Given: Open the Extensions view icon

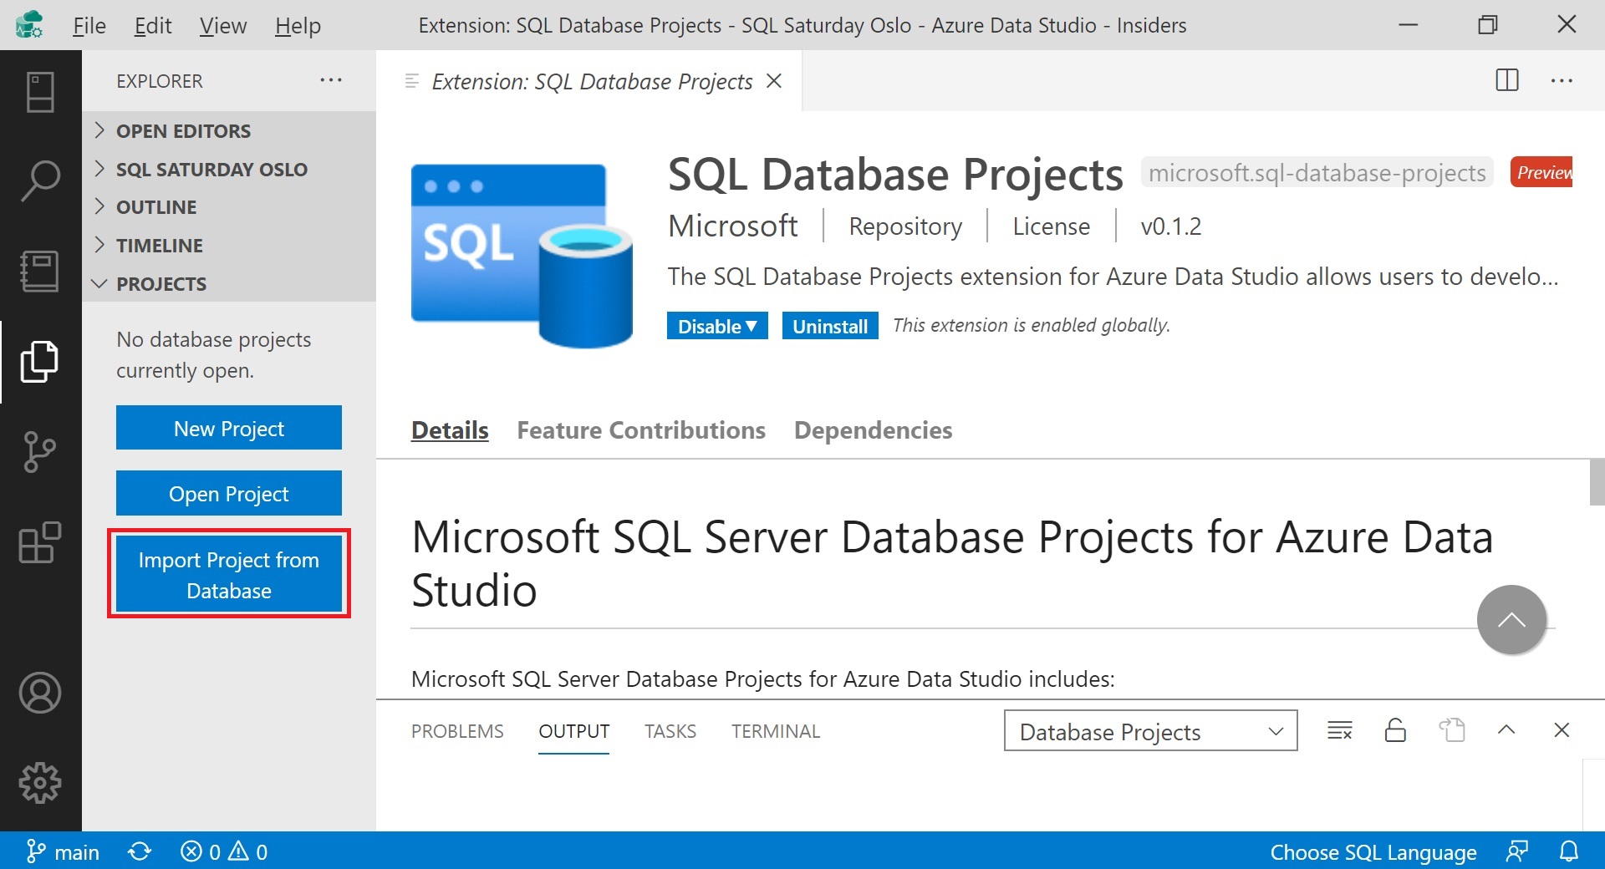Looking at the screenshot, I should 39,543.
